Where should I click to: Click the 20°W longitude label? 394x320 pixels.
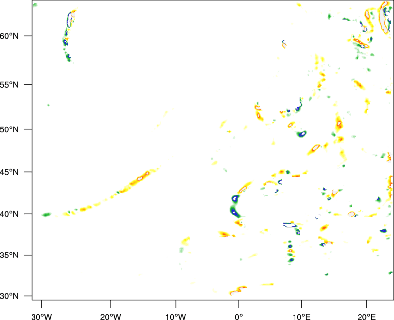pyautogui.click(x=111, y=317)
